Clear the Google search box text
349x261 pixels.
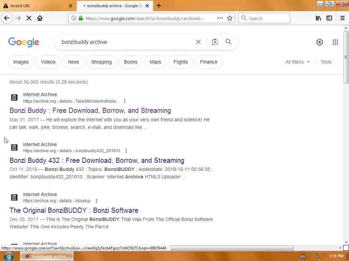198,42
